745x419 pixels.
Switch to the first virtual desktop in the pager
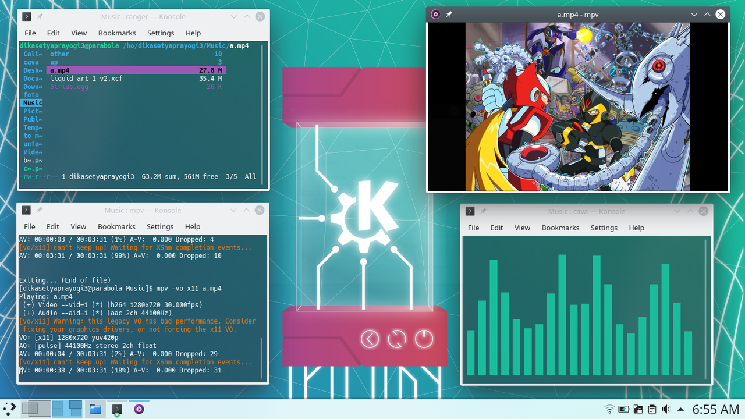click(37, 409)
